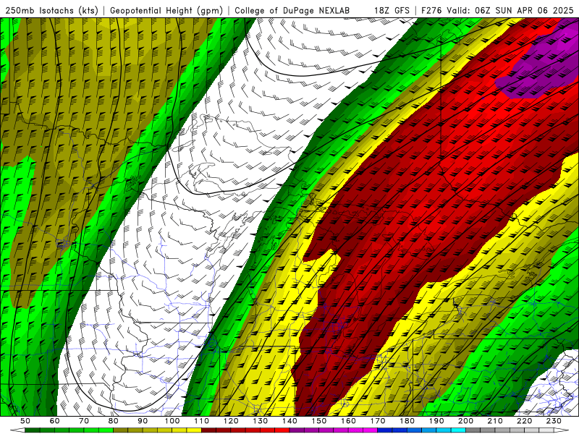The height and width of the screenshot is (434, 579).
Task: Click the '18Z GFS' model run text
Action: pyautogui.click(x=392, y=11)
